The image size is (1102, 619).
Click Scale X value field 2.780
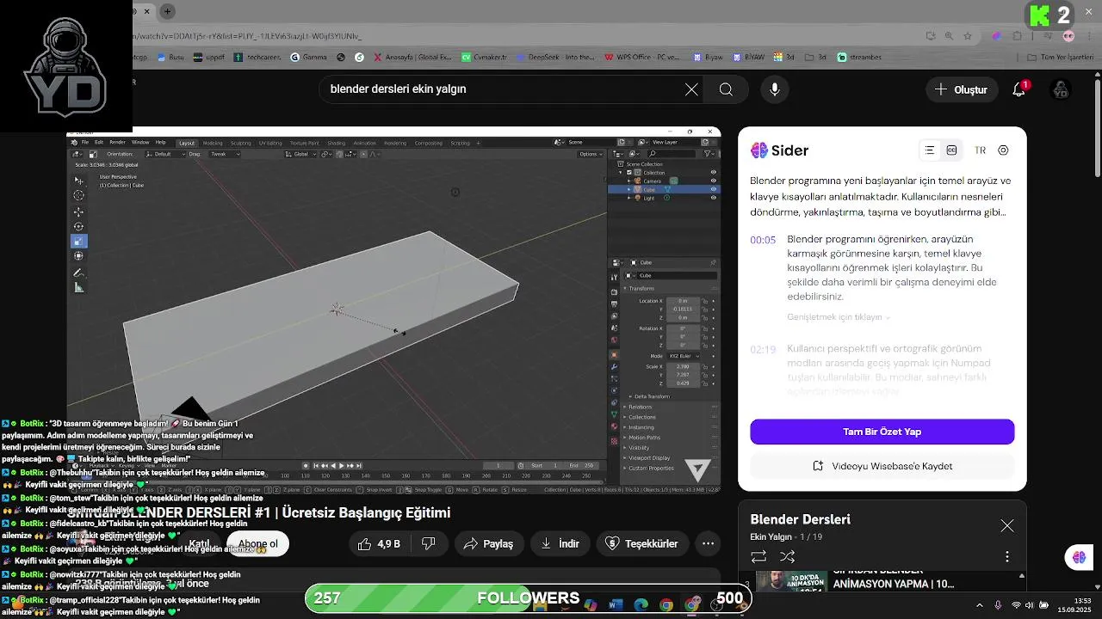click(x=682, y=366)
